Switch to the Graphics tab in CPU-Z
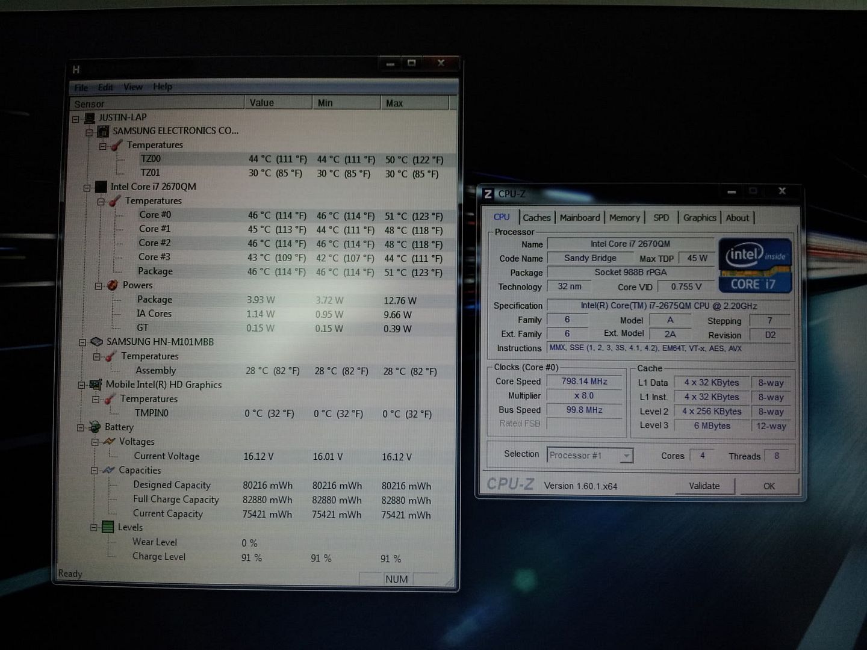Image resolution: width=867 pixels, height=650 pixels. tap(700, 218)
